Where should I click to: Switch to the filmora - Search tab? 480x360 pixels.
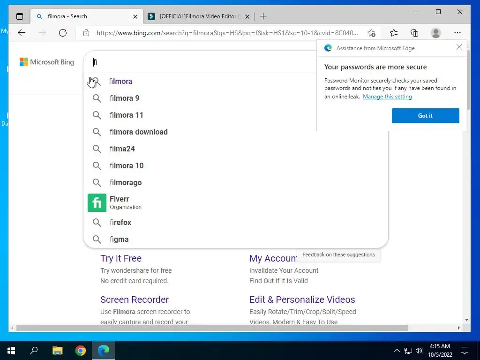[x=87, y=16]
